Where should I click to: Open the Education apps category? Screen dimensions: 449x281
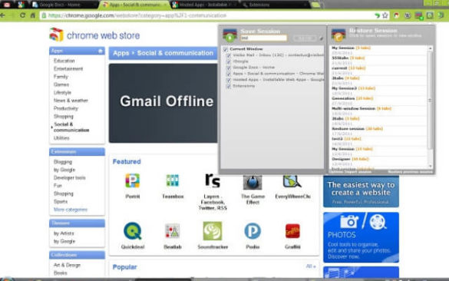click(x=64, y=61)
